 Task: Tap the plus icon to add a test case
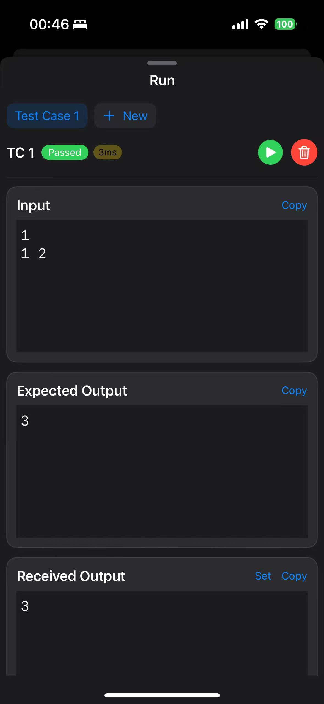tap(109, 116)
